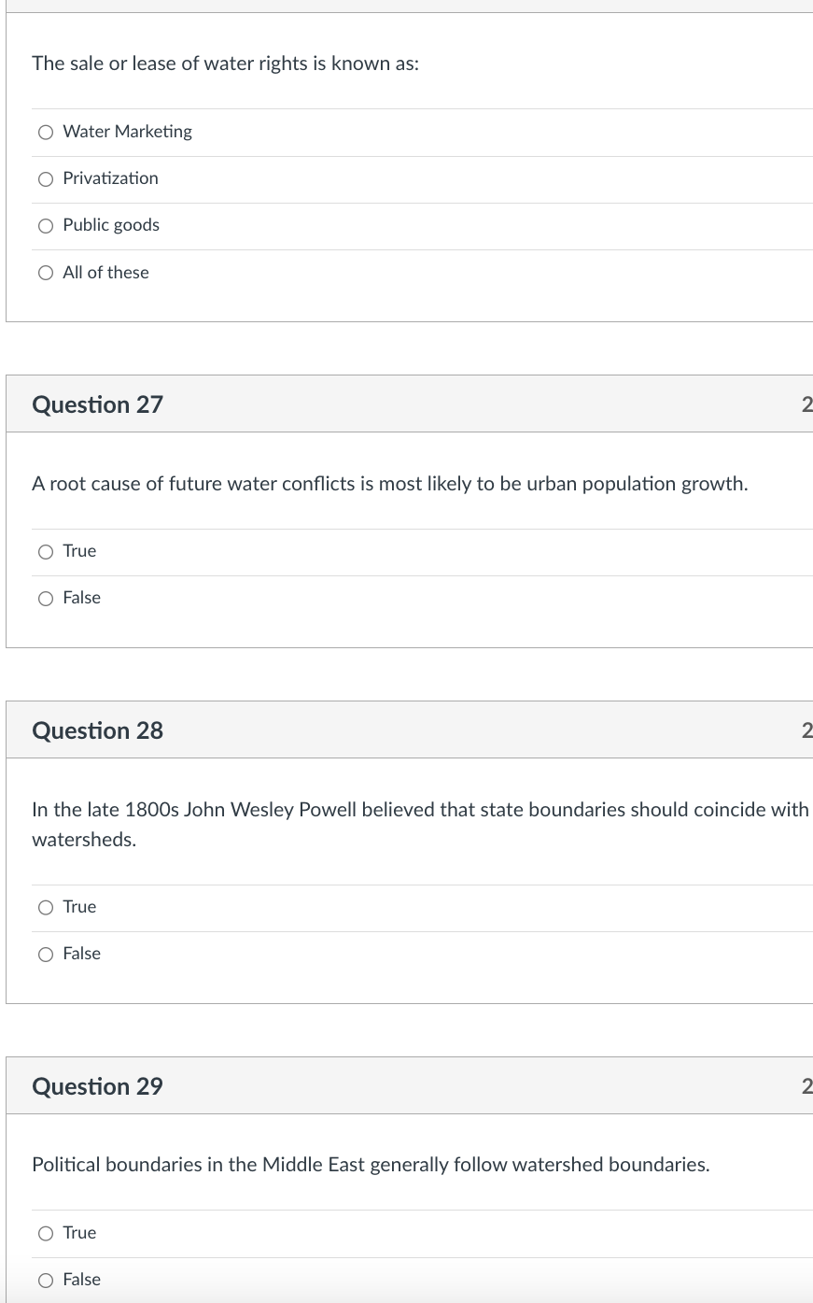Choose False for Question 29
The width and height of the screenshot is (813, 1303).
coord(46,1281)
